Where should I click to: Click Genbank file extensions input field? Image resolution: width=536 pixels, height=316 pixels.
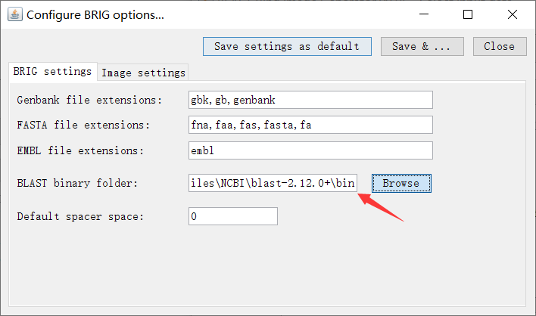pyautogui.click(x=310, y=100)
